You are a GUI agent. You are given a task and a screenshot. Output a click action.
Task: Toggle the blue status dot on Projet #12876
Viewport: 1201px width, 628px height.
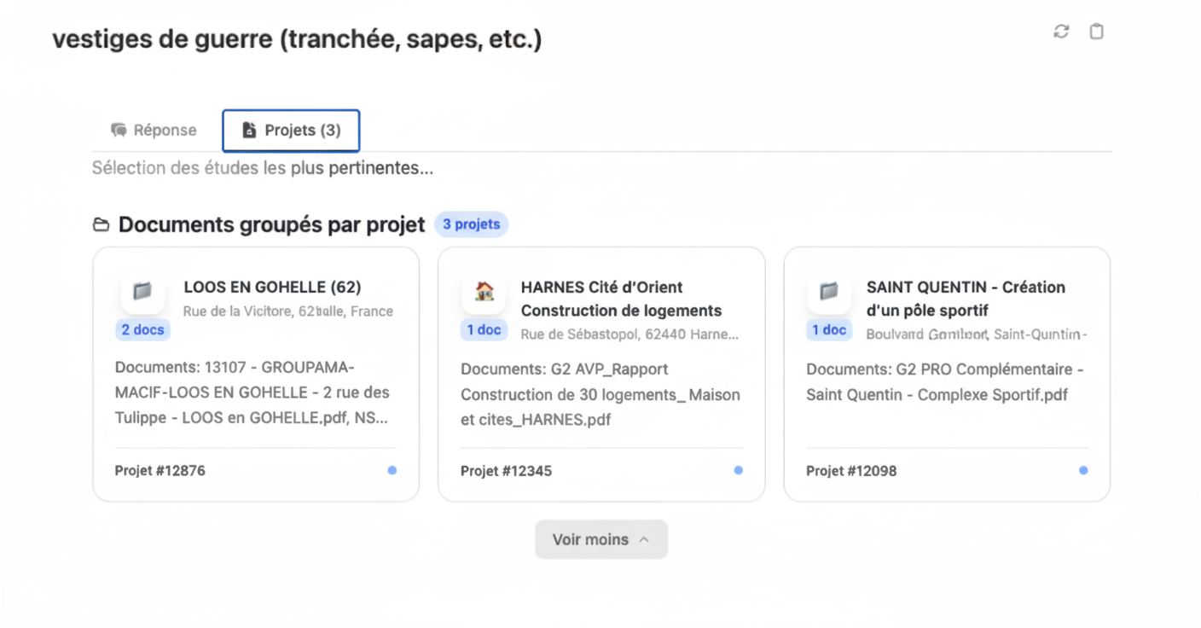(x=392, y=469)
